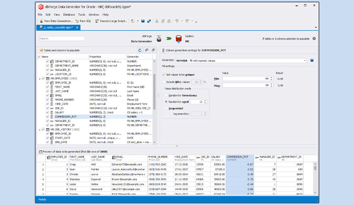Toggle Set values to be unique checkbox

(x=164, y=75)
